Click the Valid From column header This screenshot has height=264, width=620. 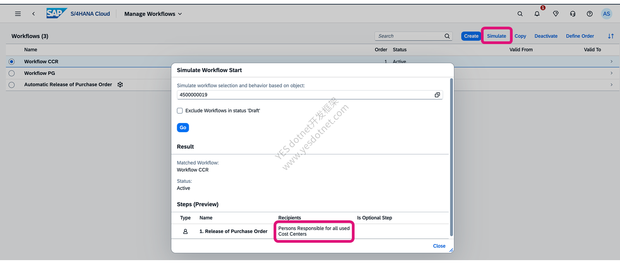(521, 49)
